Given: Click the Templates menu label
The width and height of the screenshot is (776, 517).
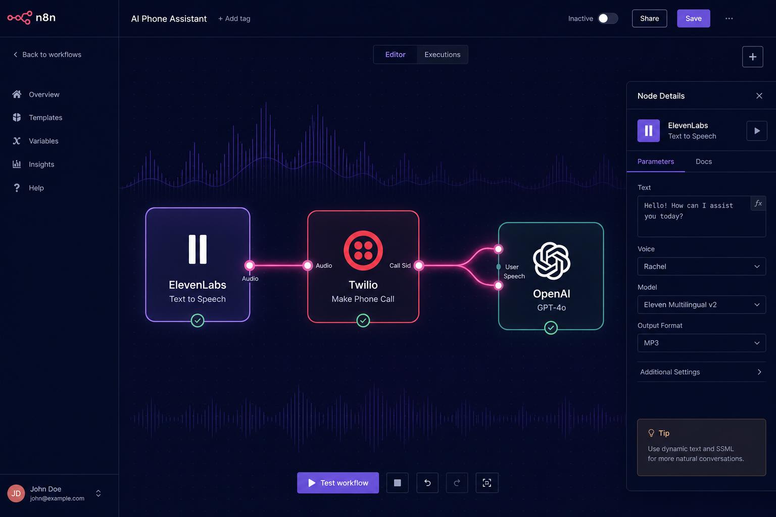Looking at the screenshot, I should tap(45, 118).
